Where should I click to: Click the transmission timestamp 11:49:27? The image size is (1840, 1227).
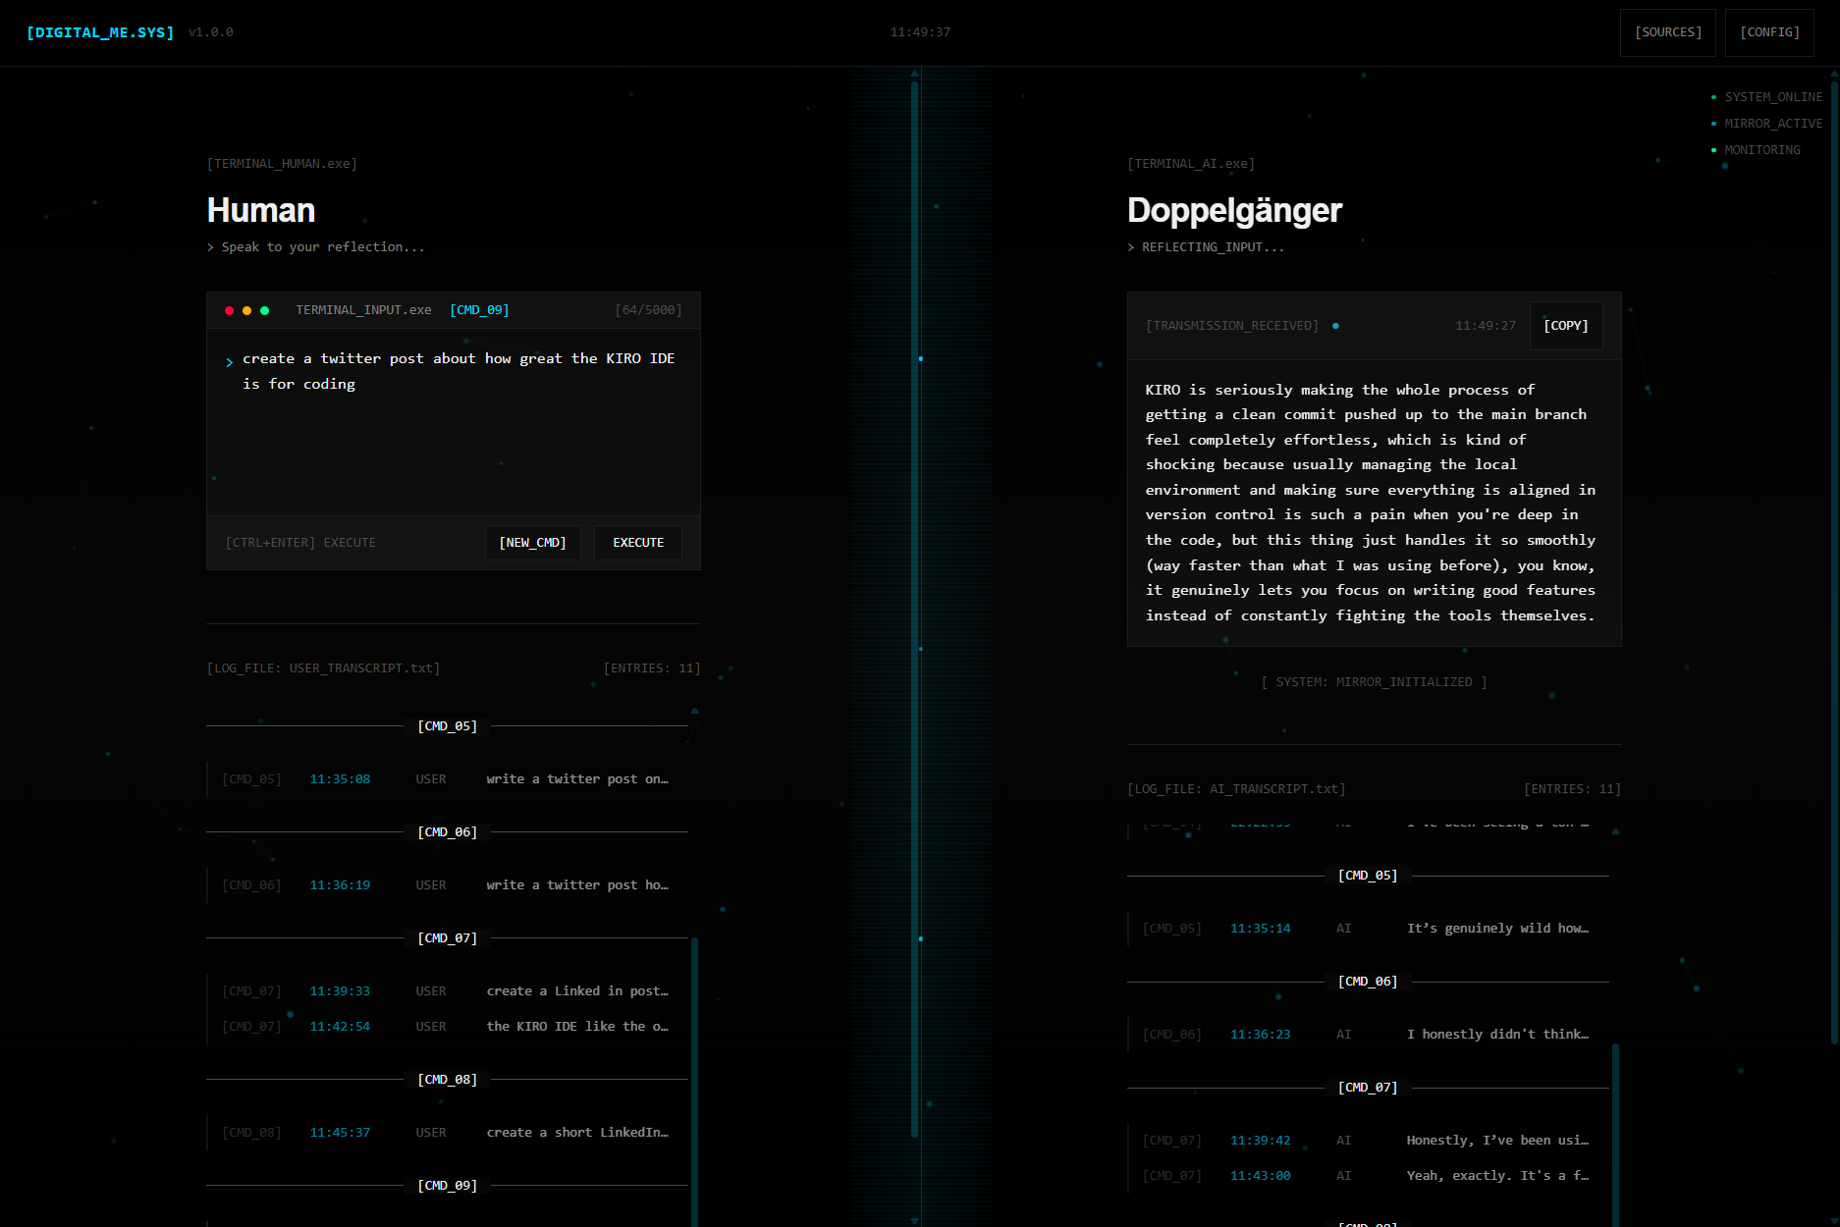tap(1486, 326)
